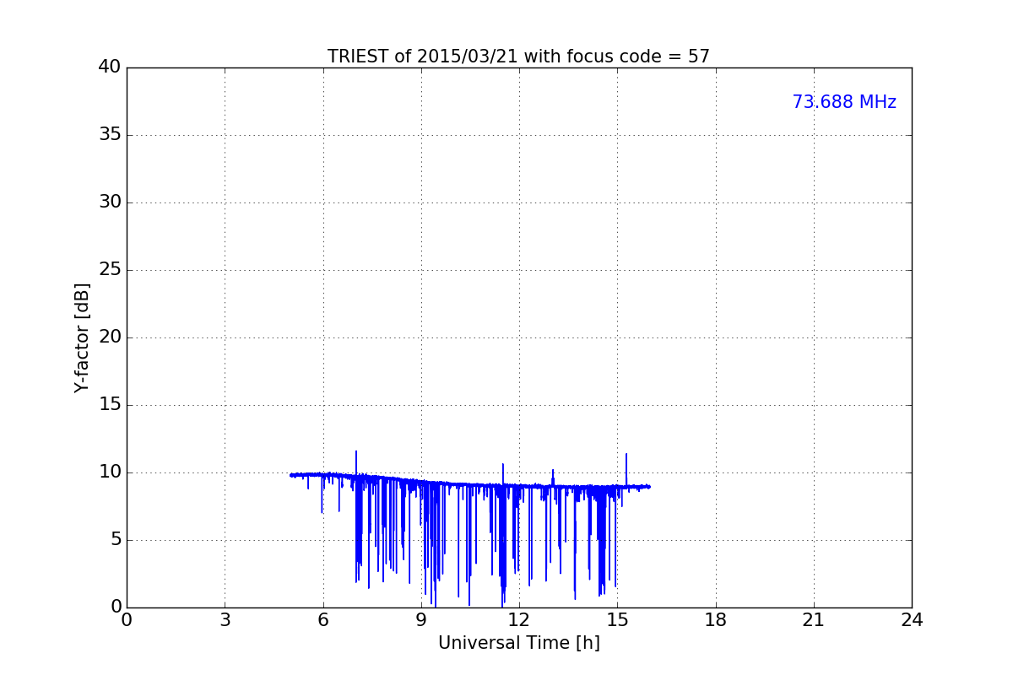Click x-axis tick label '9'

pyautogui.click(x=421, y=620)
